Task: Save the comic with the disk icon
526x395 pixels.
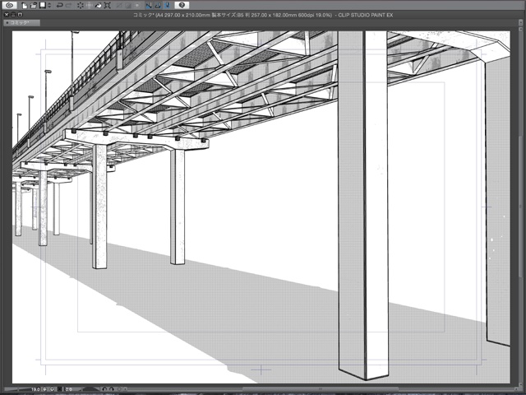Action: (43, 6)
